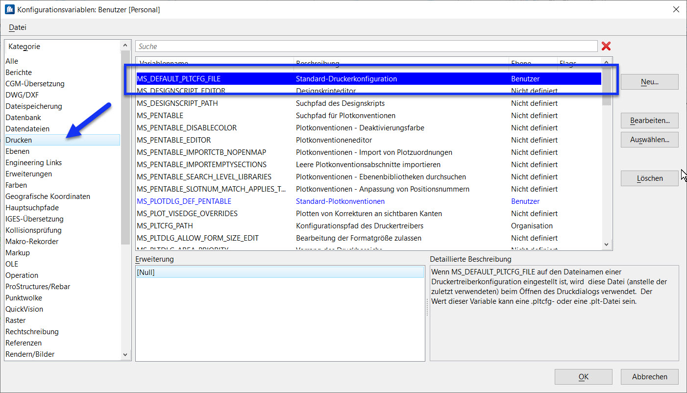Select the Rendern/Bilder category
The image size is (687, 393).
[62, 354]
